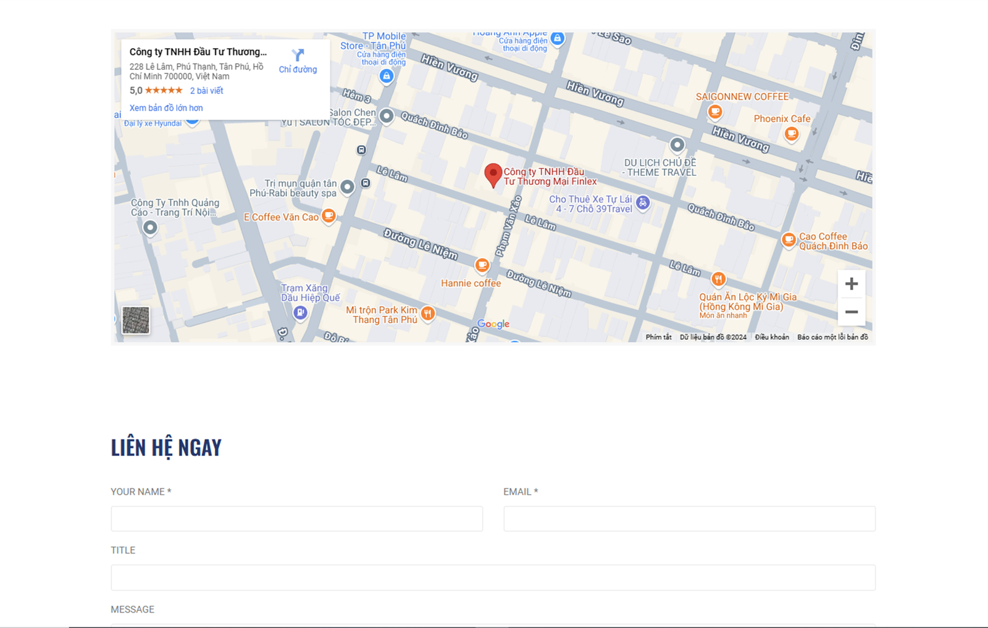This screenshot has width=988, height=628.
Task: Select the Title text field
Action: [x=493, y=578]
